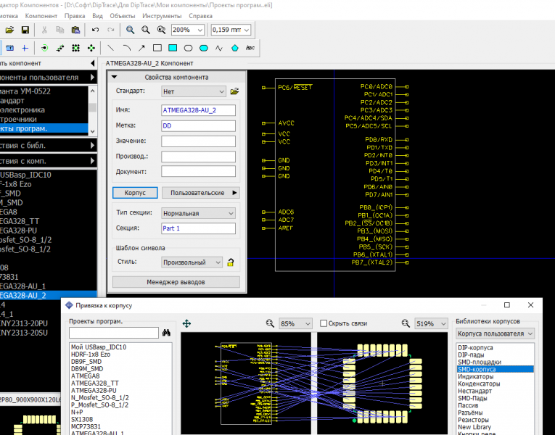555x435 pixels.
Task: Select the Polyline zigzag tool
Action: tap(219, 48)
